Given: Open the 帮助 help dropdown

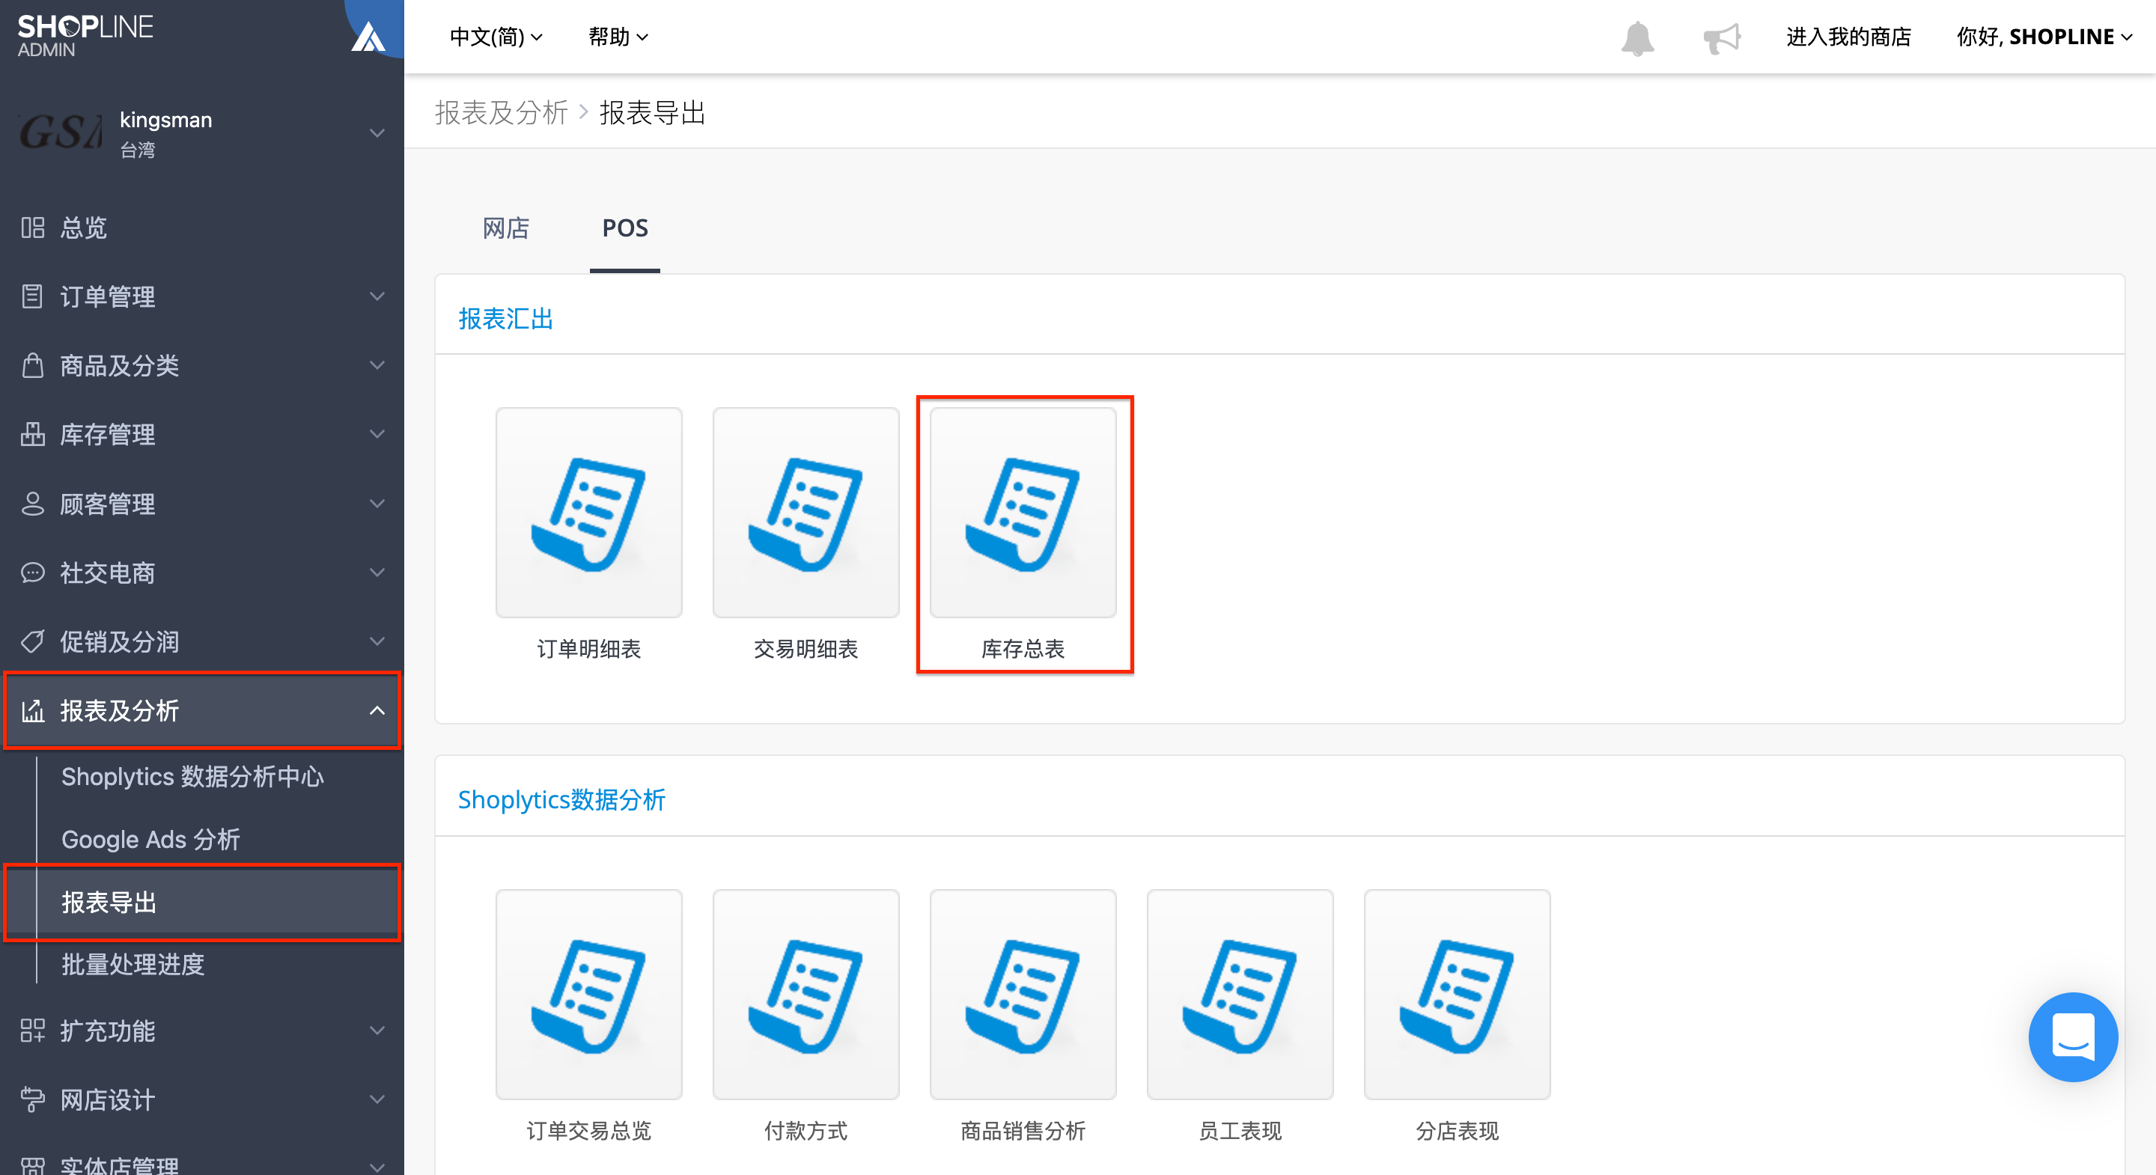Looking at the screenshot, I should 618,37.
